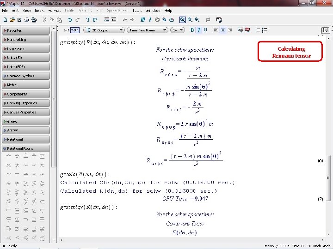Expand the Units (SI) palette

point(26,58)
